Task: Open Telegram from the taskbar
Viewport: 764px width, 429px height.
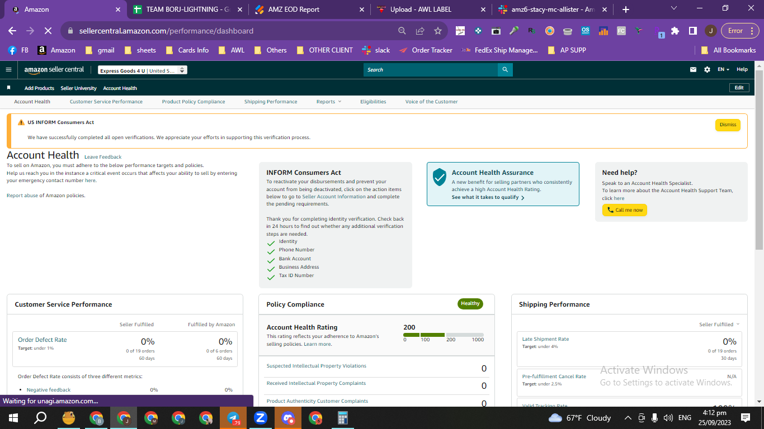Action: [x=233, y=417]
